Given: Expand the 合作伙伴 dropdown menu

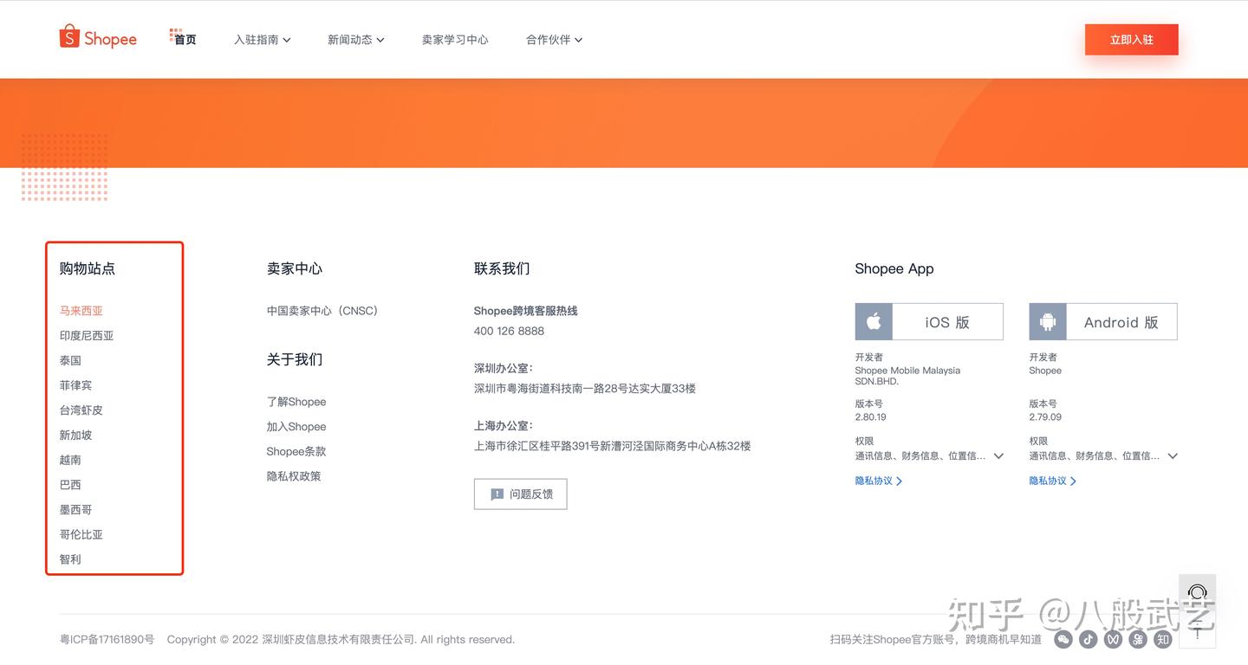Looking at the screenshot, I should point(555,40).
